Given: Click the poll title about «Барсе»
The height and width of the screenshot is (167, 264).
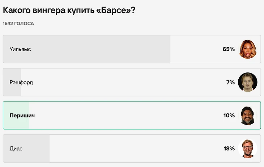Looking at the screenshot, I should click(x=69, y=10).
